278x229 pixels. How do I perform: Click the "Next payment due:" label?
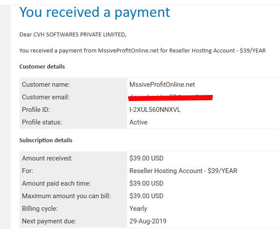[x=49, y=221]
